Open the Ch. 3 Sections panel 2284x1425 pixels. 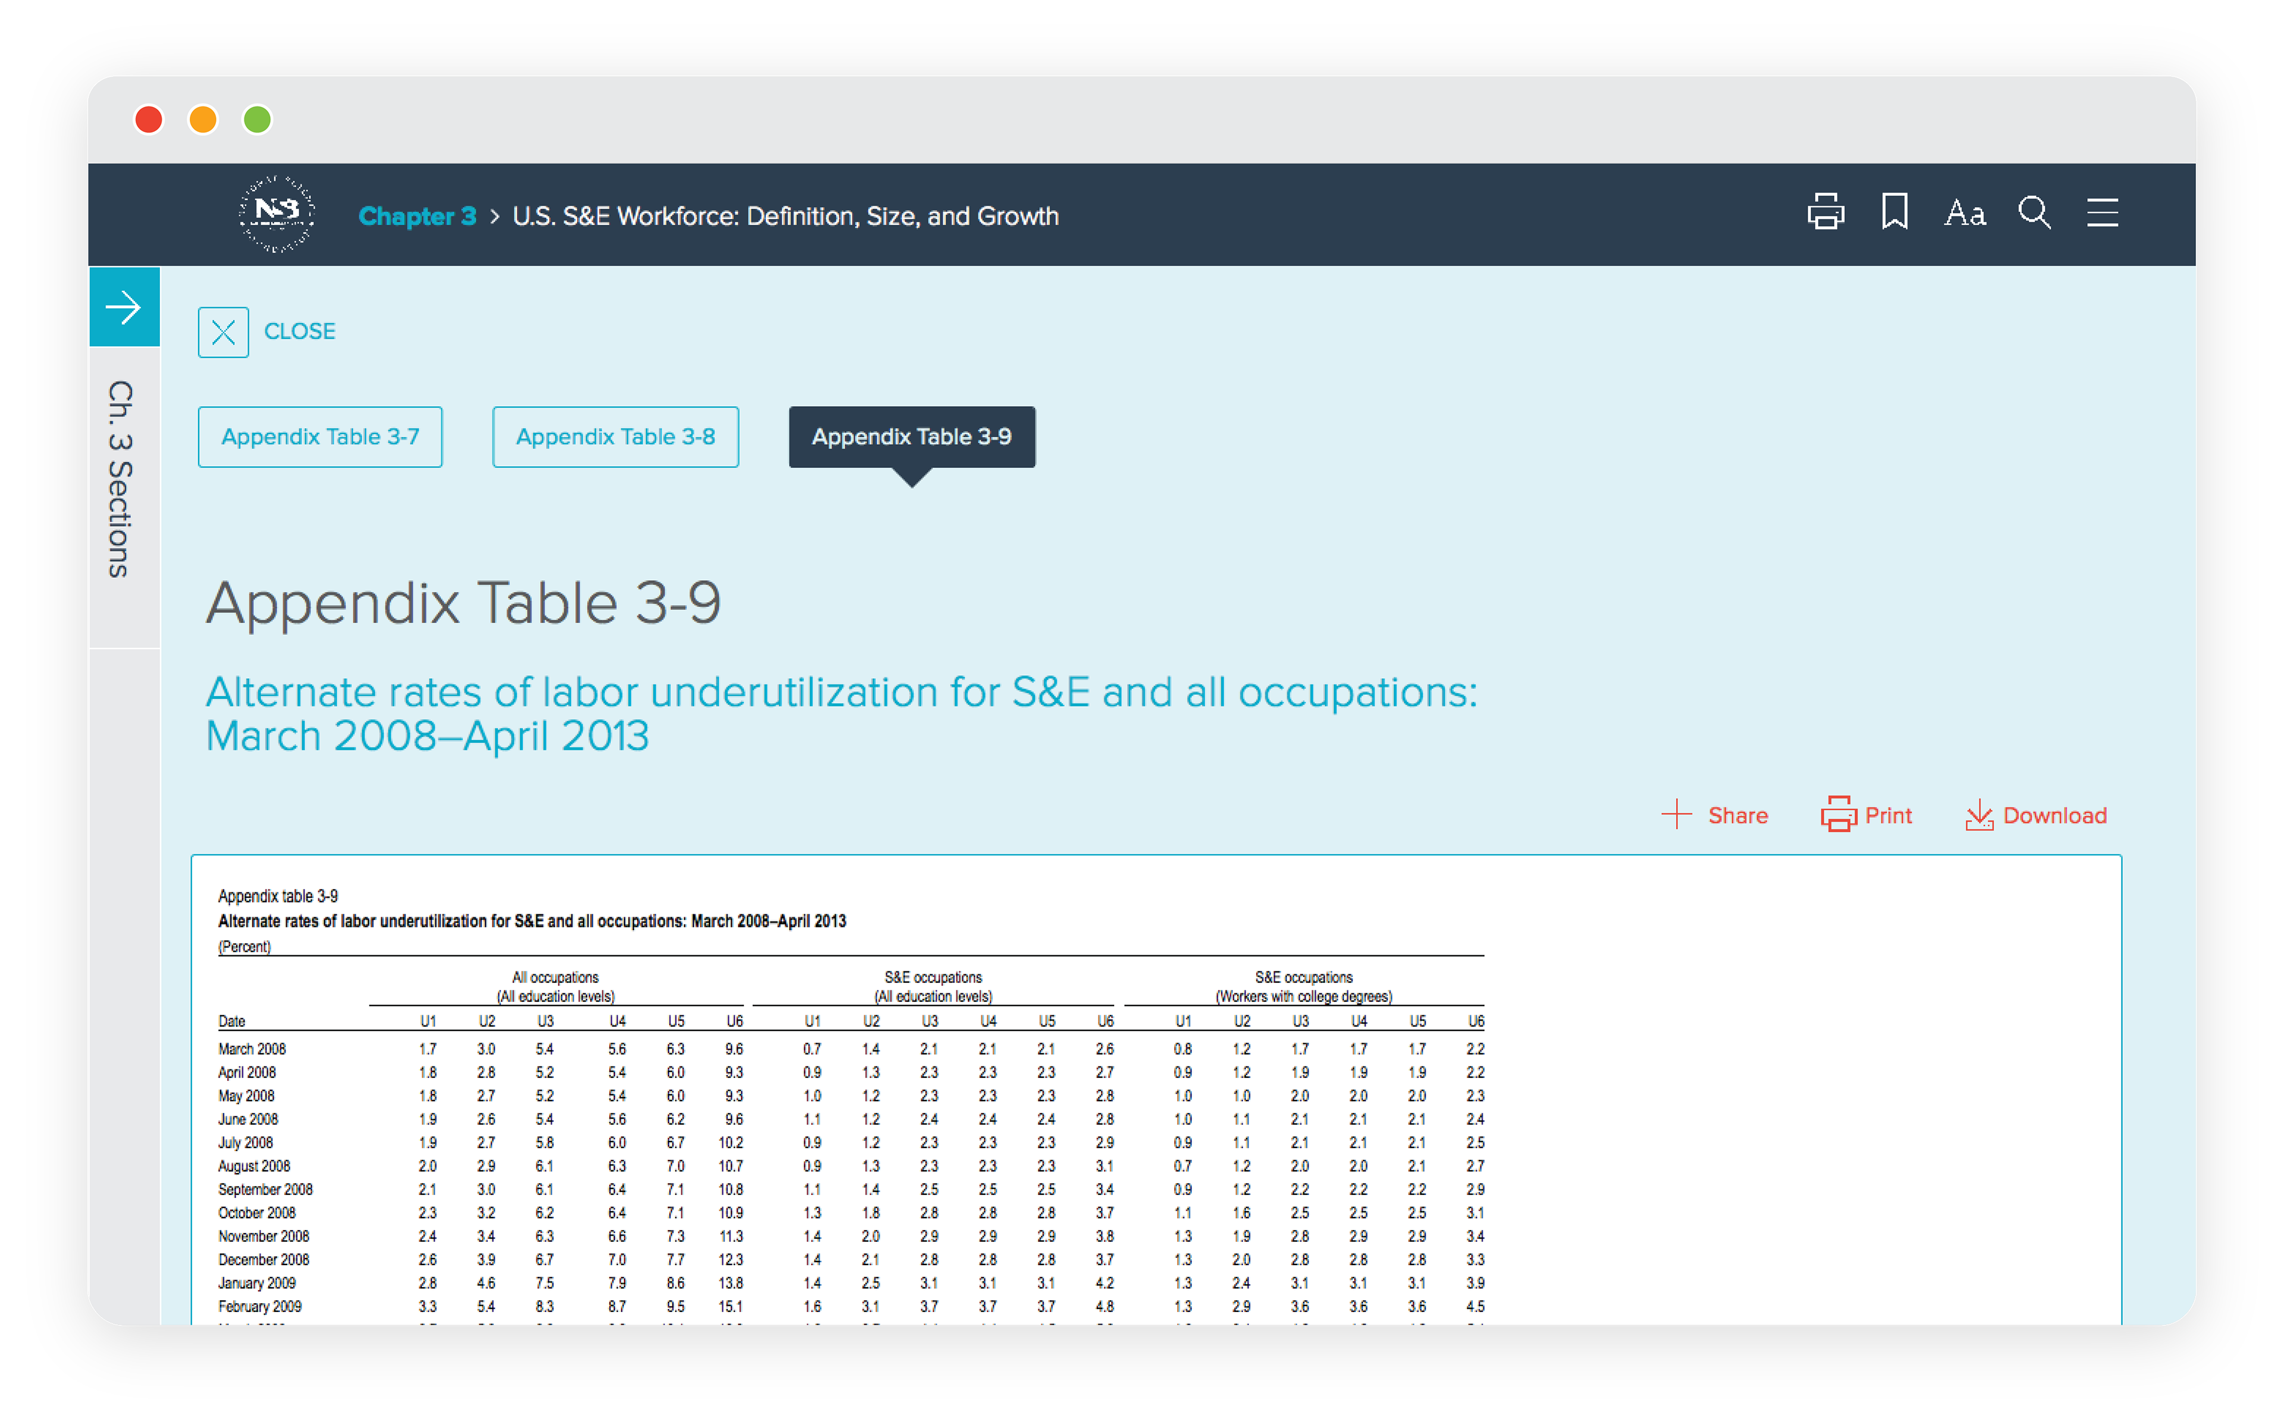tap(121, 479)
